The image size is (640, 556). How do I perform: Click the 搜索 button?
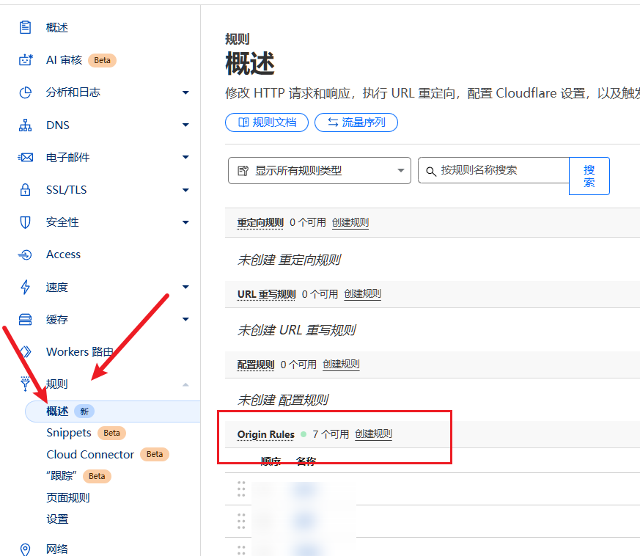click(589, 176)
